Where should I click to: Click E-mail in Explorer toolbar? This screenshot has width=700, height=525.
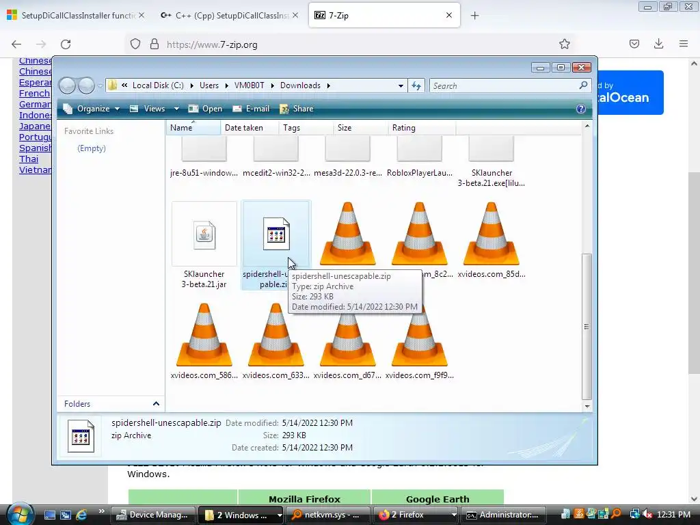point(251,109)
